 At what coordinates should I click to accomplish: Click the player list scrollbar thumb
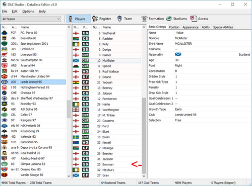[144, 136]
